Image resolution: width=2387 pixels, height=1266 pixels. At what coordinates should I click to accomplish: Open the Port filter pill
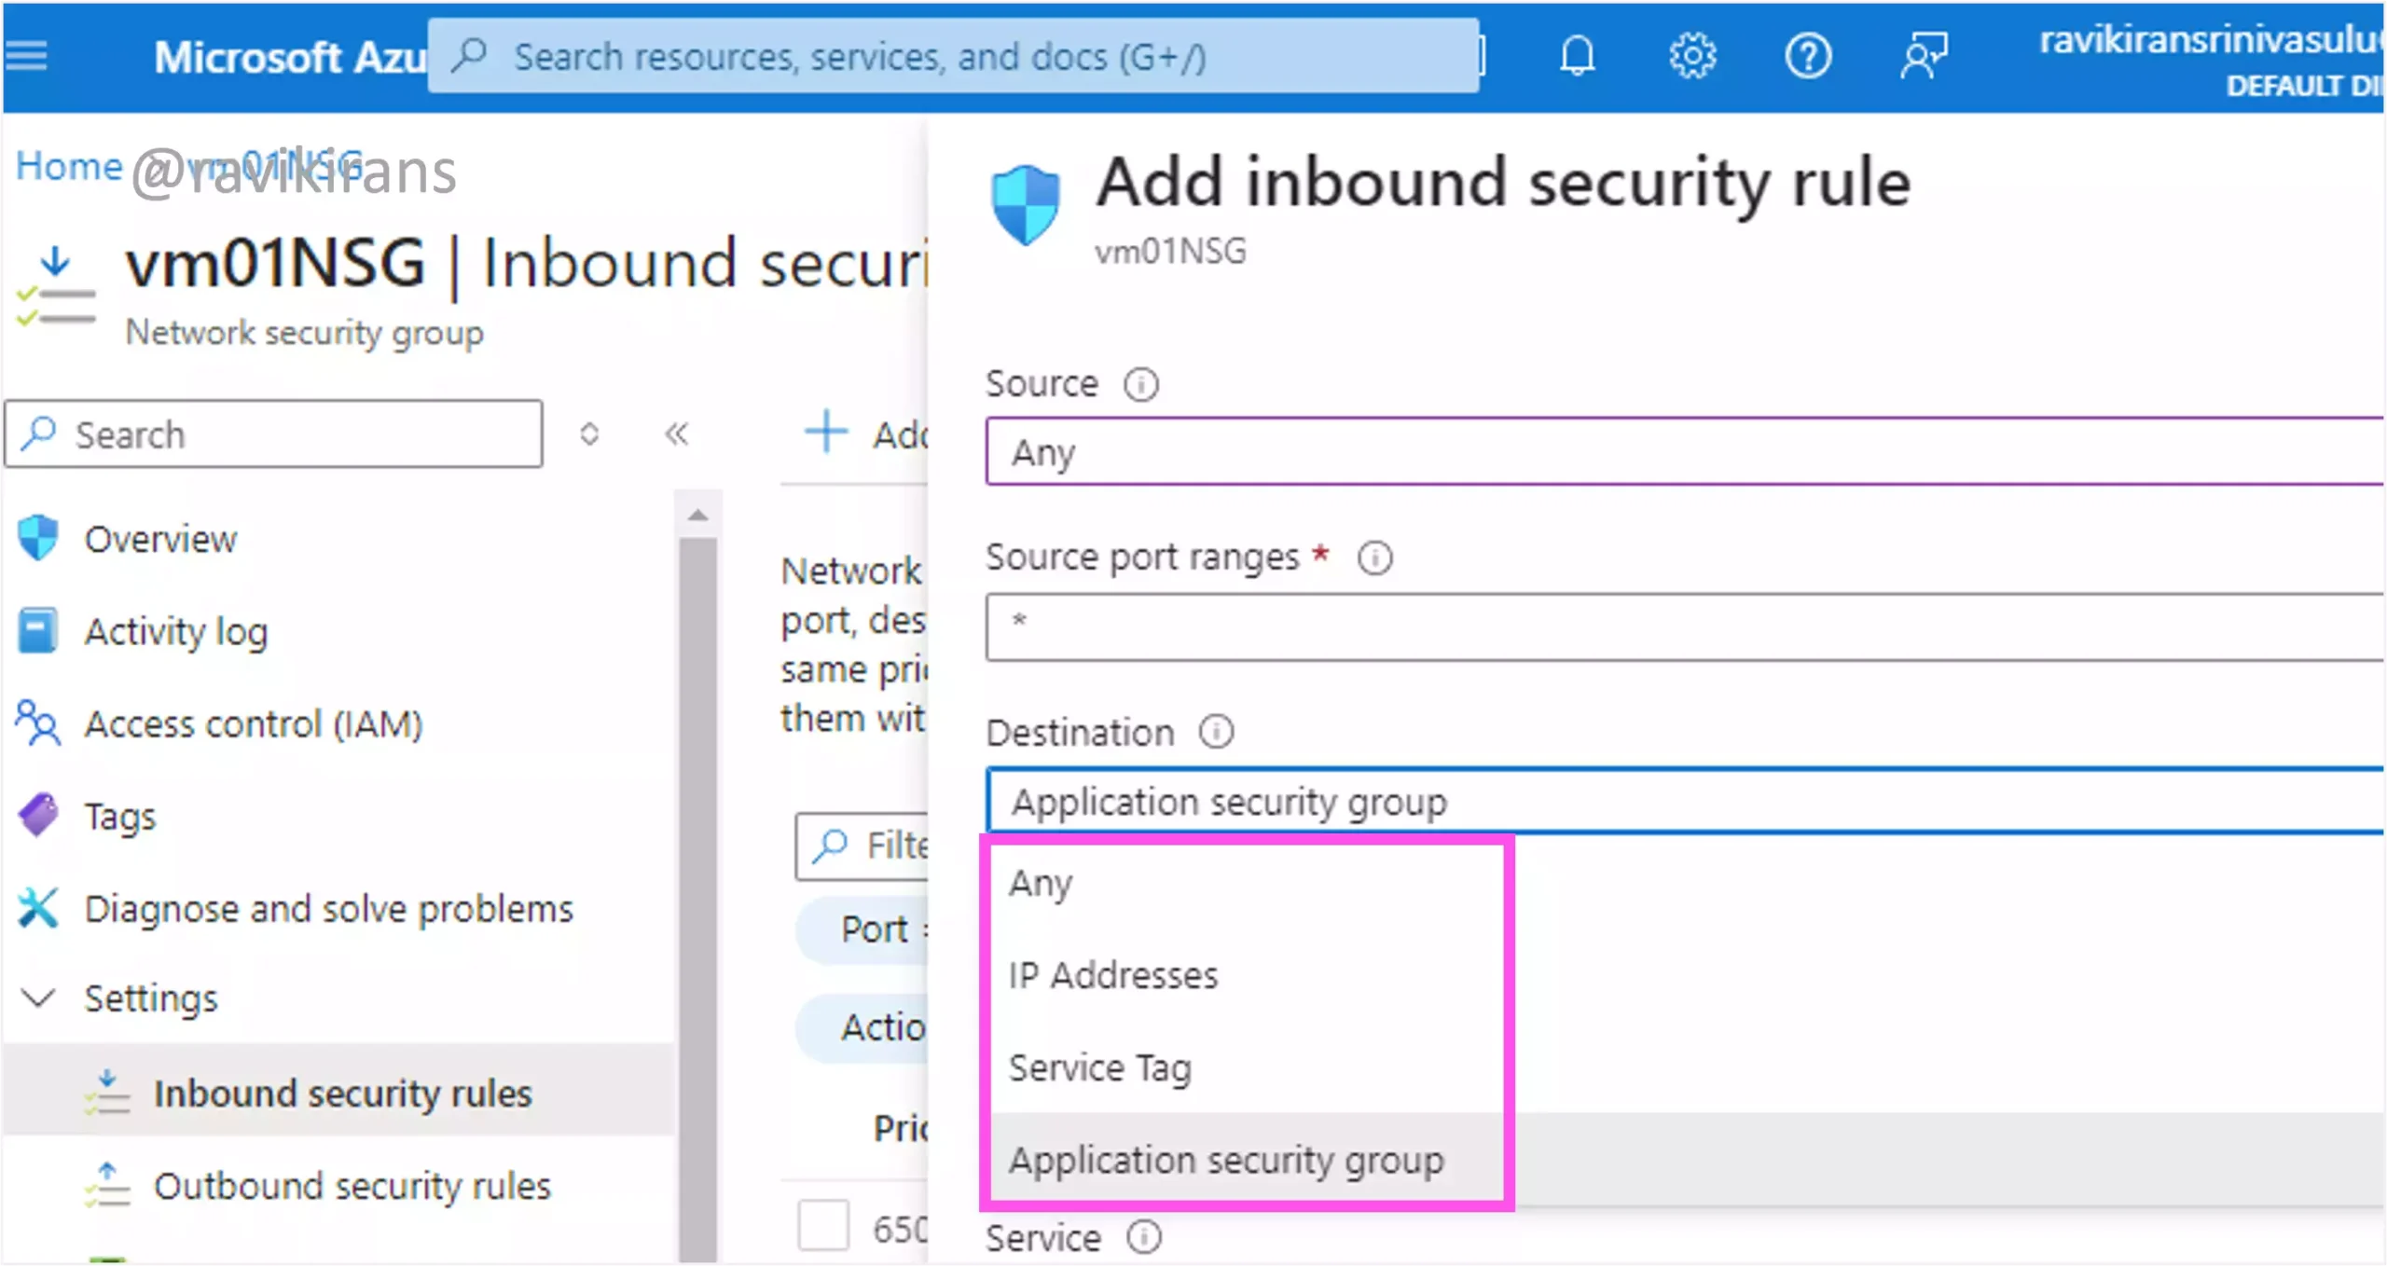click(x=862, y=929)
